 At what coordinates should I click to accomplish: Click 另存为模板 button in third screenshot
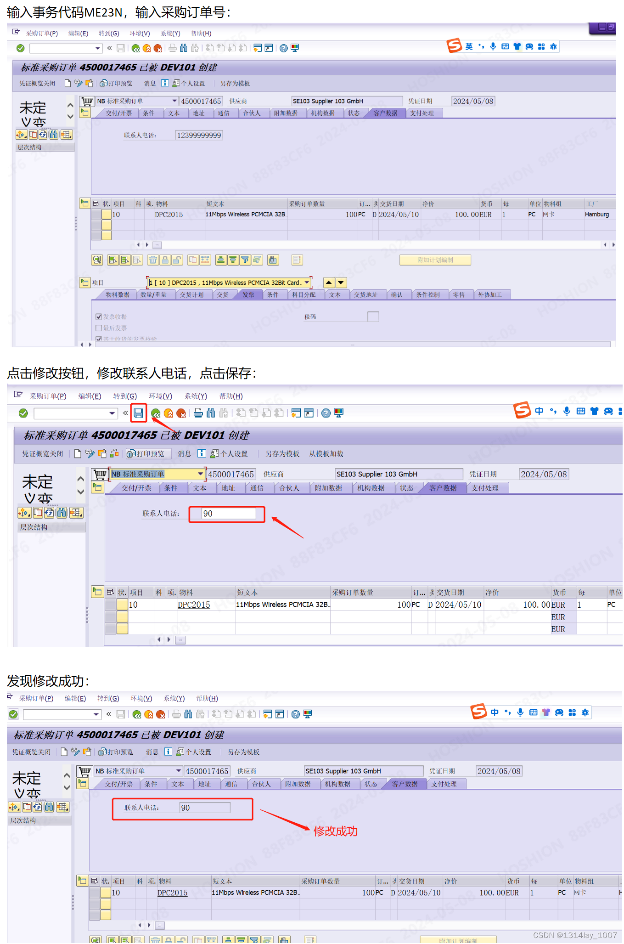tap(243, 752)
